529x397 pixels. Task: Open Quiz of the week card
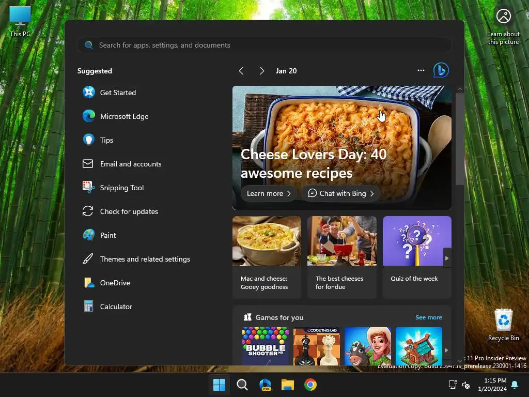[x=417, y=257]
